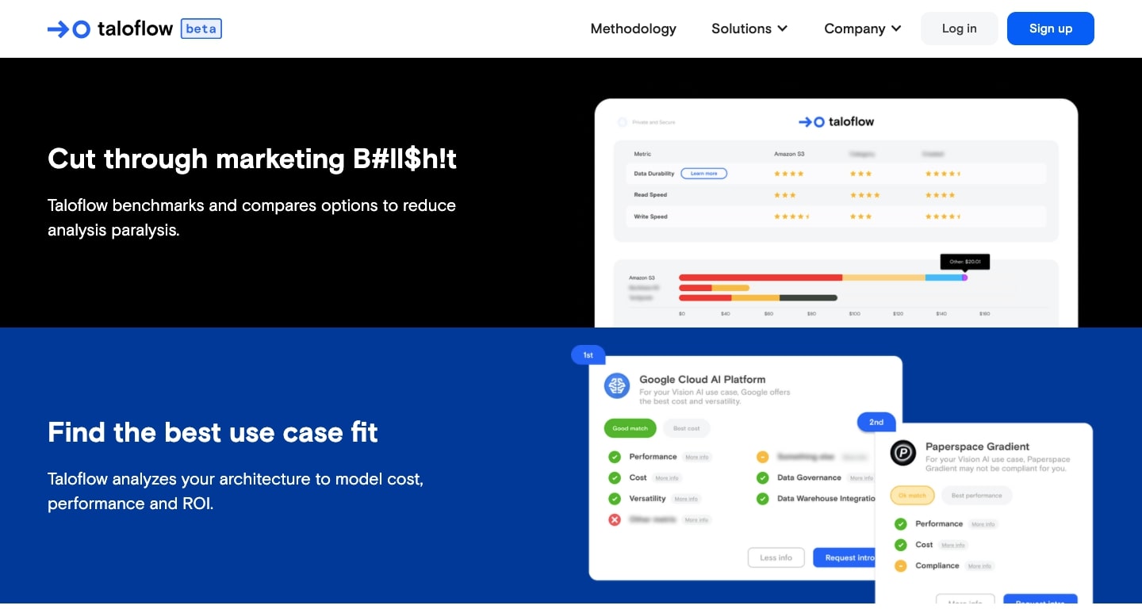Click the Google Cloud AI Platform title
The width and height of the screenshot is (1142, 613).
[x=703, y=380]
